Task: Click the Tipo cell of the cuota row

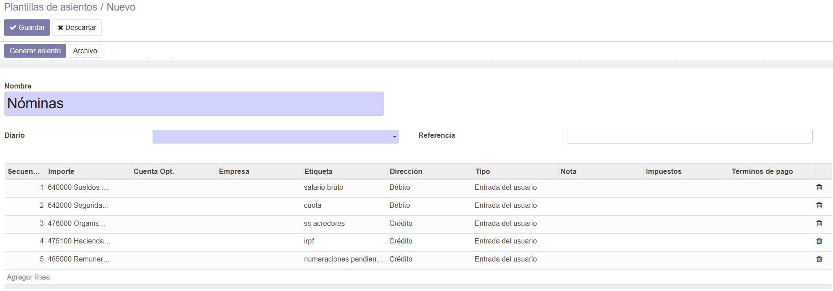Action: pos(505,206)
